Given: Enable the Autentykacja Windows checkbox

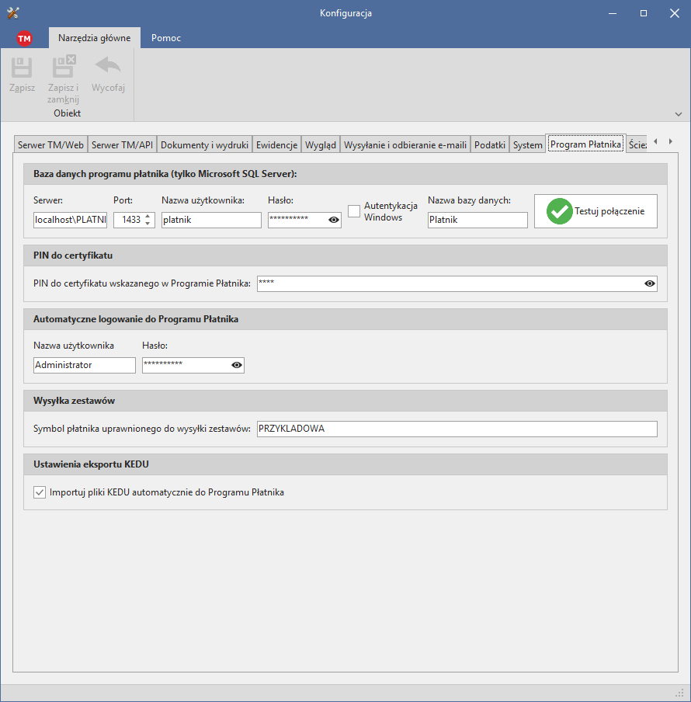Looking at the screenshot, I should pos(354,211).
